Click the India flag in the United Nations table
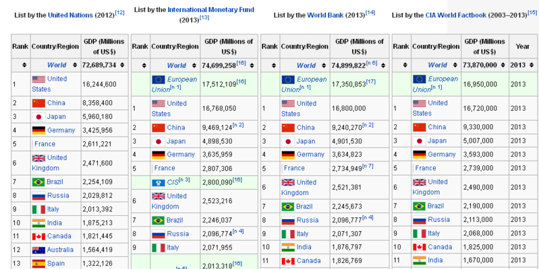The height and width of the screenshot is (269, 539). [38, 223]
